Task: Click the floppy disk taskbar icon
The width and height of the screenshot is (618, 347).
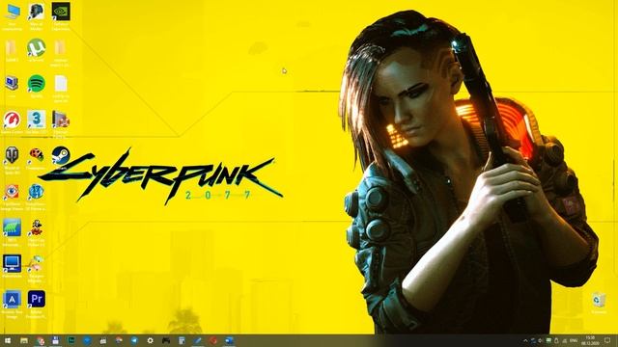Action: [56, 340]
